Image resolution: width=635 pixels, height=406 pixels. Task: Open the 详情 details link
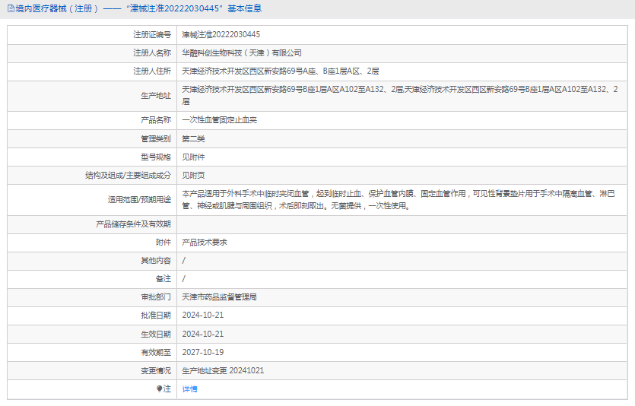tap(189, 389)
